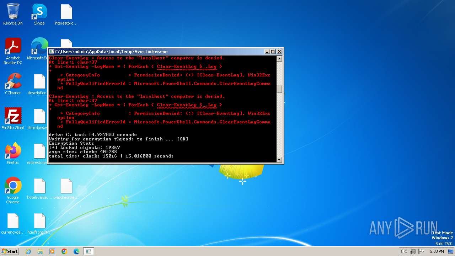
Task: Click 'Waiting for encryption threads to finish' line
Action: click(x=118, y=139)
